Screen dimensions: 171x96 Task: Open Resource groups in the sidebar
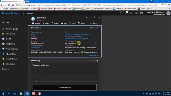coord(10,29)
